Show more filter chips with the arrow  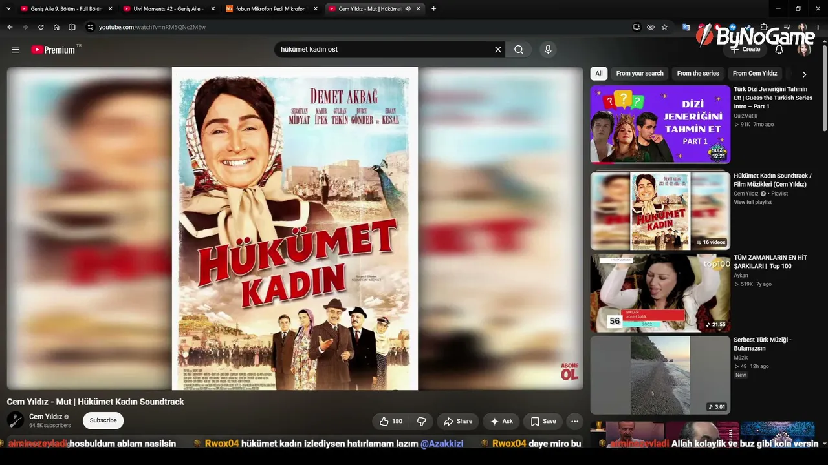[x=804, y=74]
